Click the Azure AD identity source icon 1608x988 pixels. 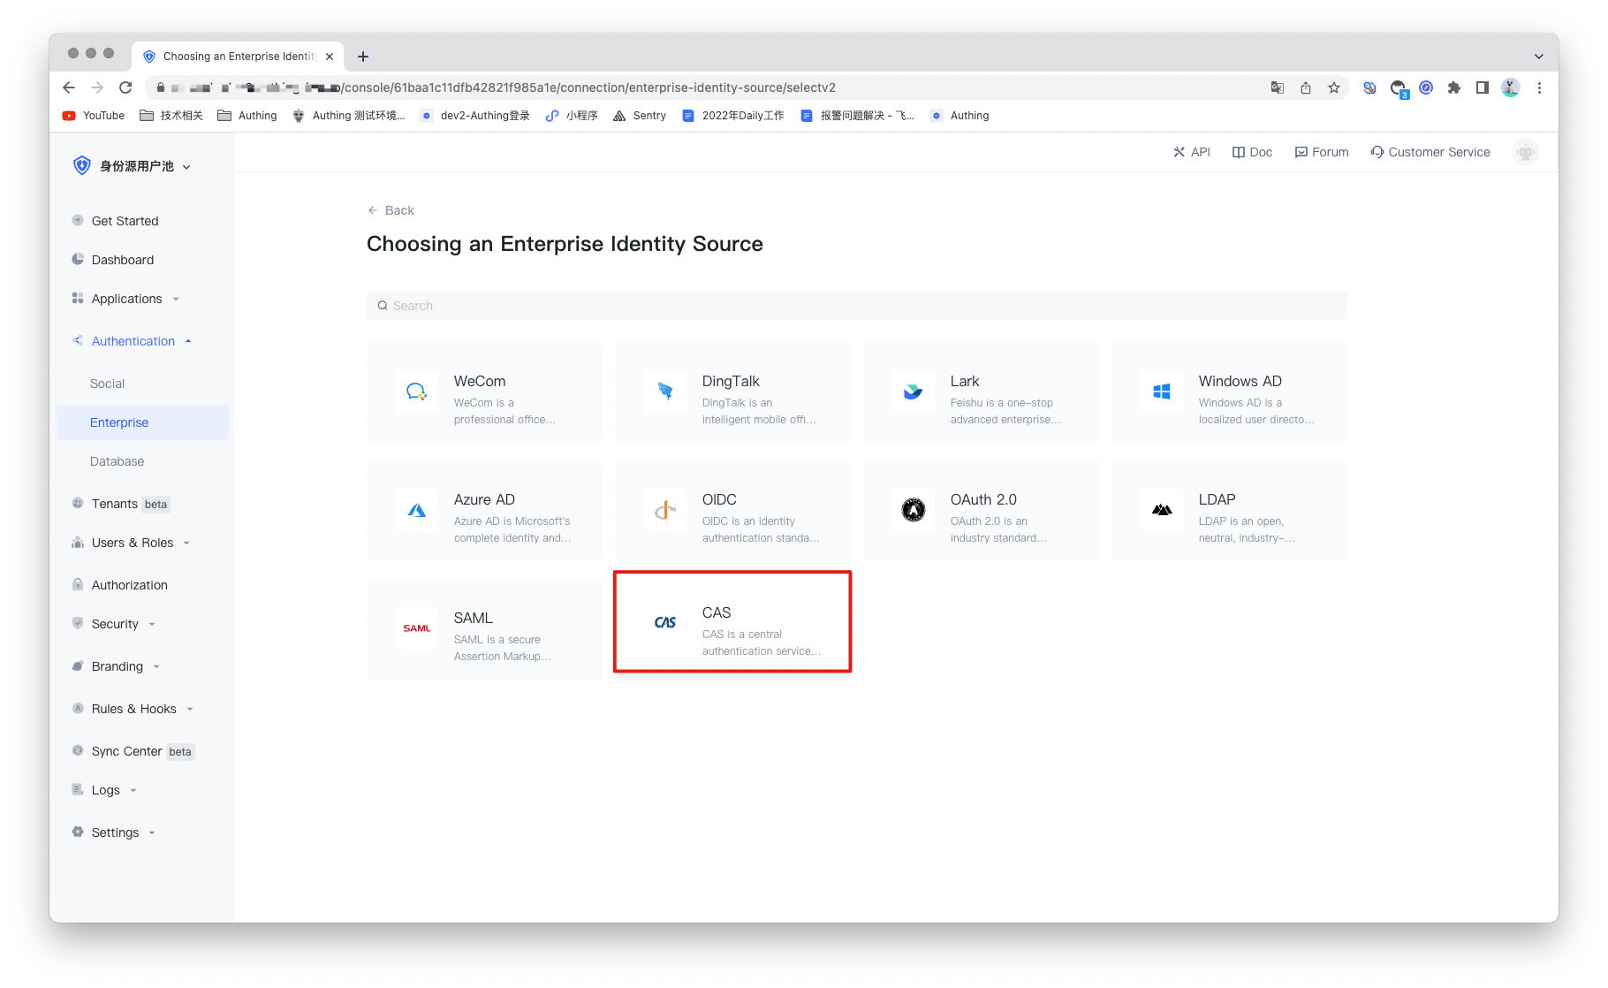pyautogui.click(x=416, y=510)
